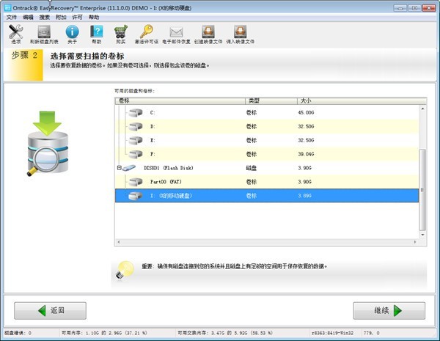Select the I: (X的移动硬盘) volume row
The width and height of the screenshot is (440, 341).
pos(267,196)
